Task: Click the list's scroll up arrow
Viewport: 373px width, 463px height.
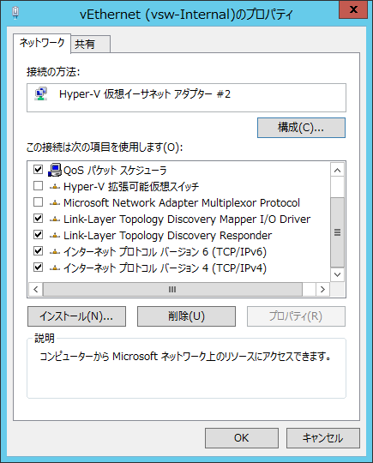Action: coord(337,170)
